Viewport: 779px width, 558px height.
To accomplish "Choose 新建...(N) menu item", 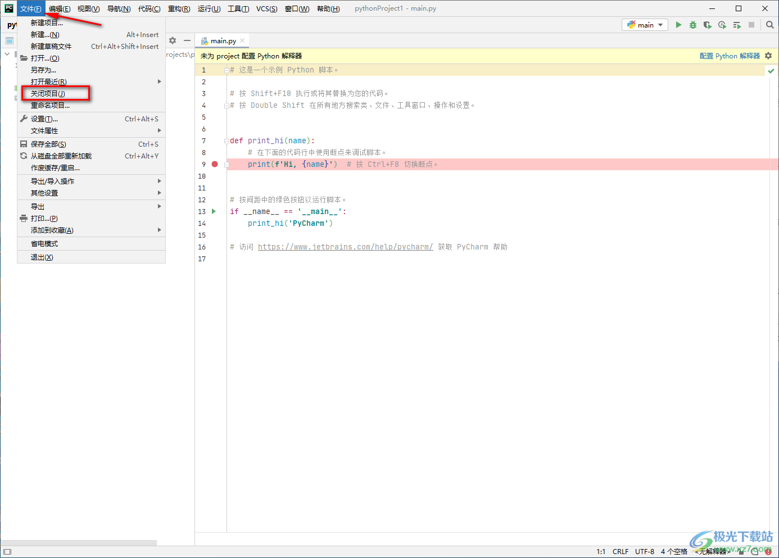I will click(x=92, y=34).
